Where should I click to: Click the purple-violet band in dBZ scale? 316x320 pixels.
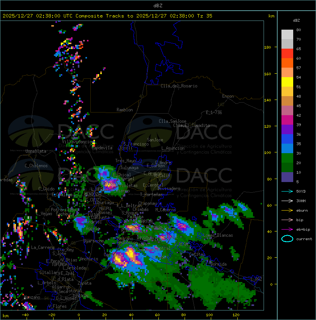point(287,129)
